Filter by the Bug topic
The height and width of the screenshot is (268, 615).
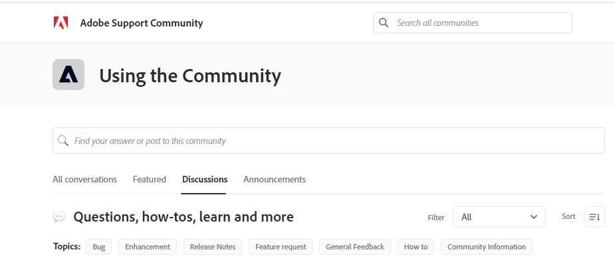pos(99,247)
